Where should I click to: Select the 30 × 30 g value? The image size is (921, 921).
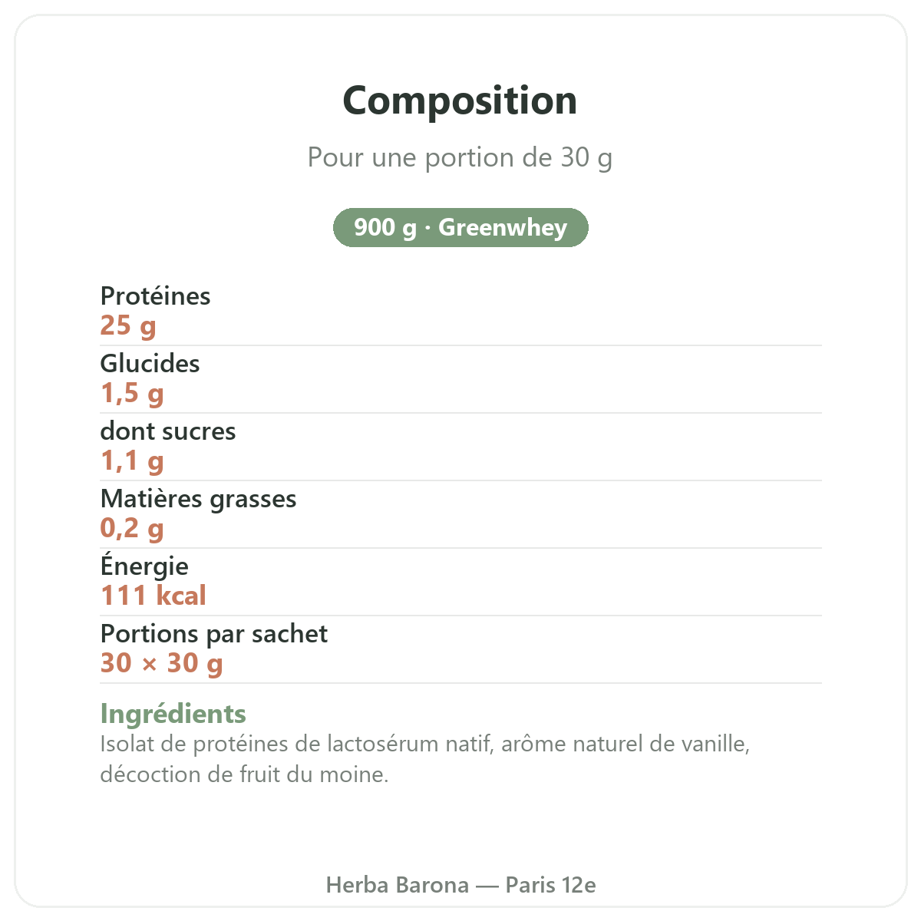pyautogui.click(x=161, y=663)
